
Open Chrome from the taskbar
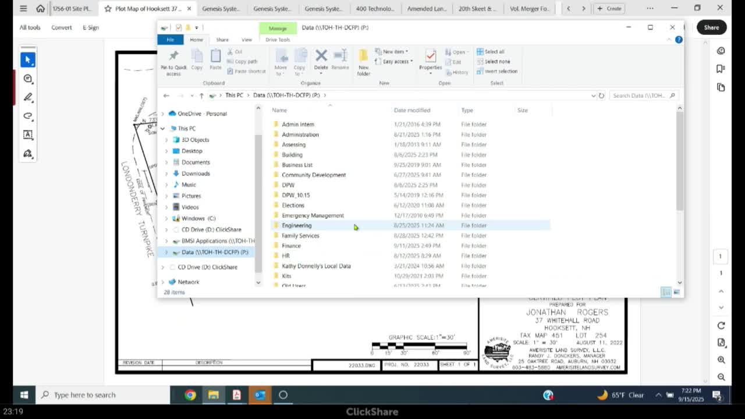tap(190, 395)
